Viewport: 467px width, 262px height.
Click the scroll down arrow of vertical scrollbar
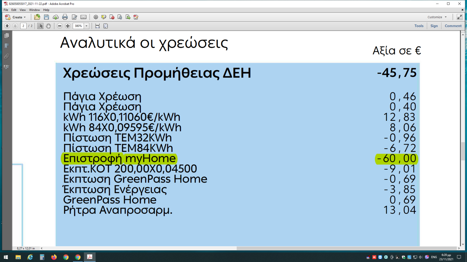pos(463,245)
